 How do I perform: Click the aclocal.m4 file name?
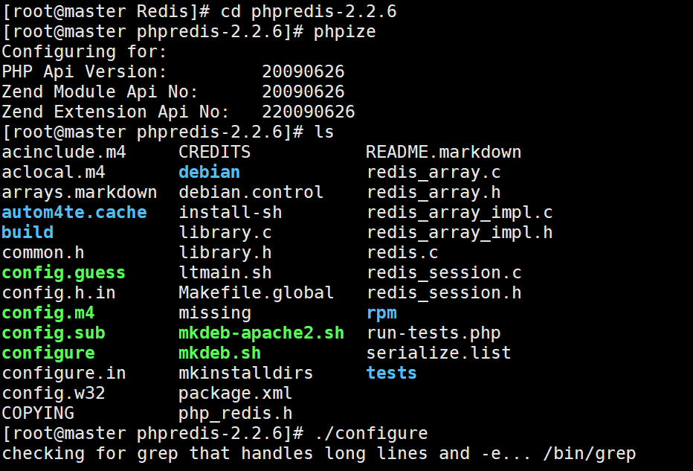click(54, 172)
